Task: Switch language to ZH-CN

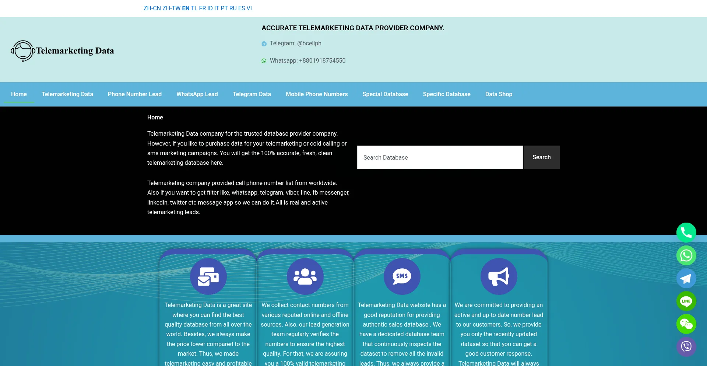Action: tap(152, 8)
